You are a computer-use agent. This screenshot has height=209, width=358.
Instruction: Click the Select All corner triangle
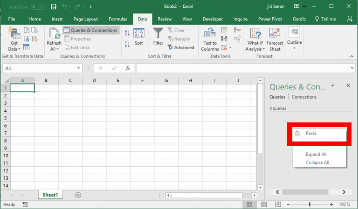click(x=6, y=80)
